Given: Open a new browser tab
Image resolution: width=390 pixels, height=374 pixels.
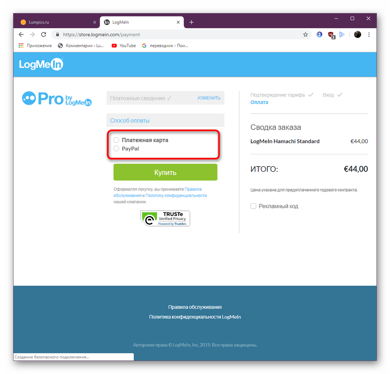Looking at the screenshot, I should point(191,22).
